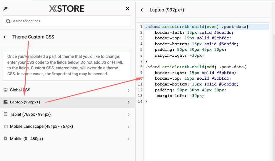275x161 pixels.
Task: Go back from Theme Custom CSS
Action: coord(5,37)
